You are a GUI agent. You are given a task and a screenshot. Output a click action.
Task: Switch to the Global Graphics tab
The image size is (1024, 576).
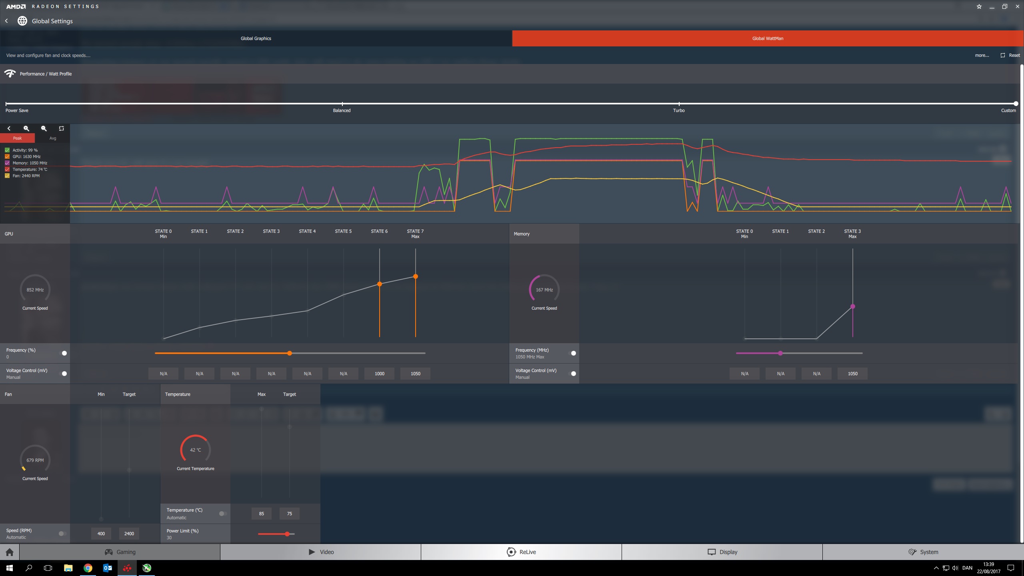pos(256,38)
